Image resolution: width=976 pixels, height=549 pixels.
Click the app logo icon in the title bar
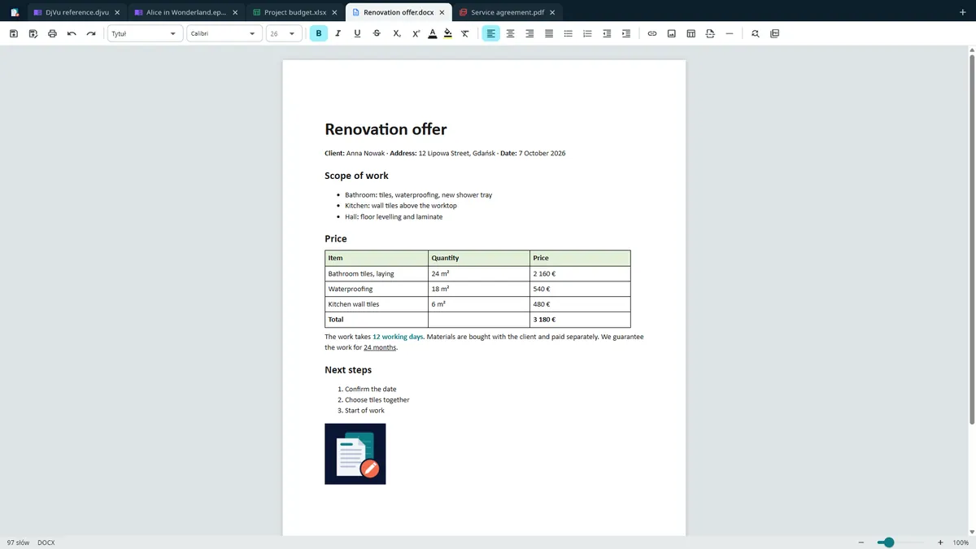14,12
